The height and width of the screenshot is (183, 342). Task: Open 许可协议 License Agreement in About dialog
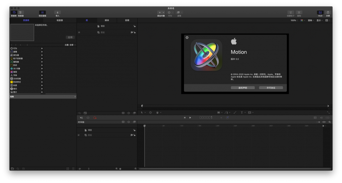pyautogui.click(x=271, y=88)
